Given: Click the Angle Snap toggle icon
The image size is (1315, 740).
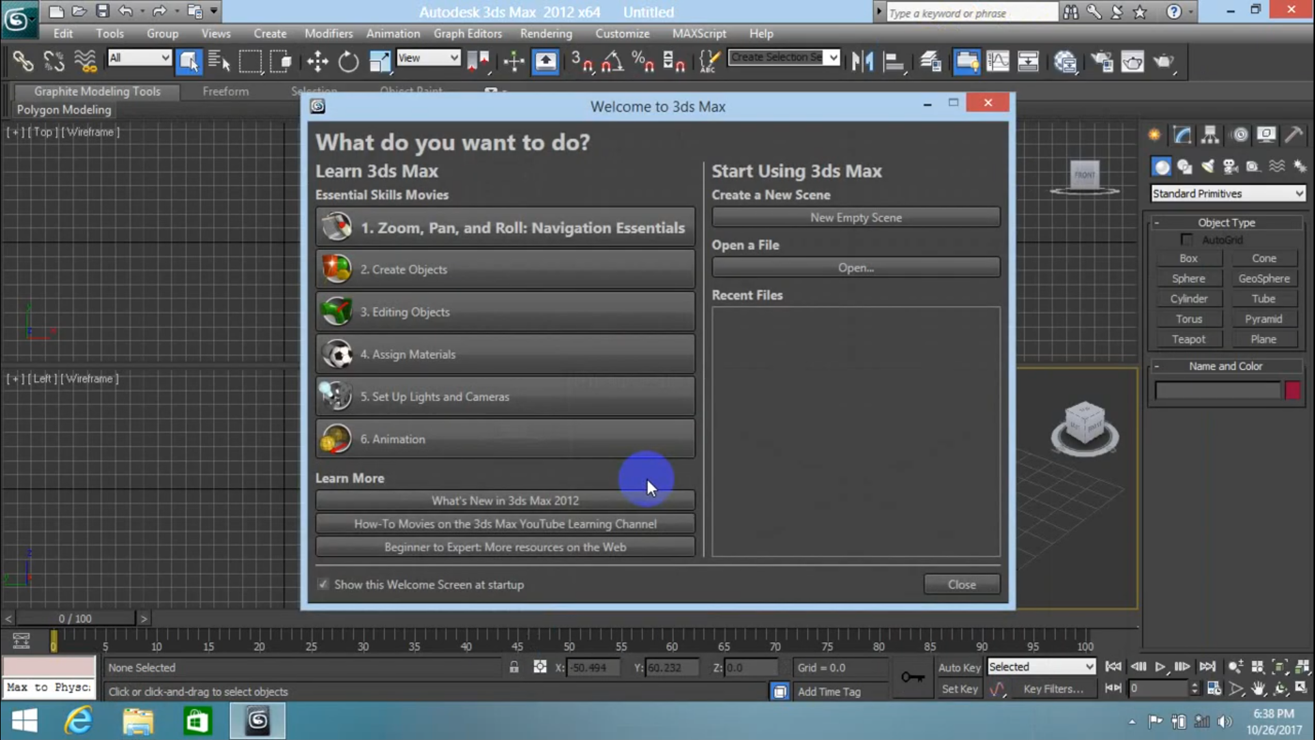Looking at the screenshot, I should 612,62.
